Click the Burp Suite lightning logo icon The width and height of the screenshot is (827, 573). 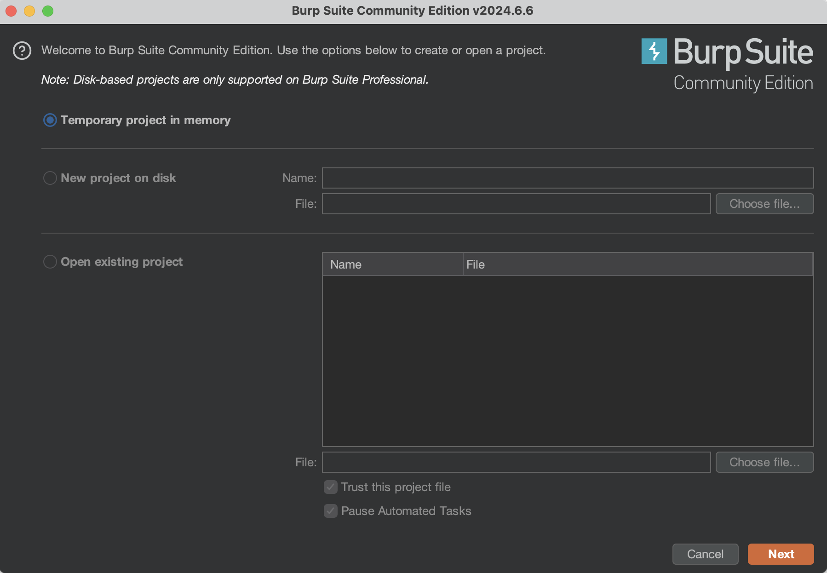(654, 51)
